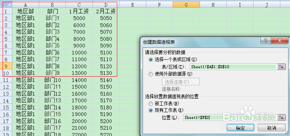This screenshot has height=136, width=290.
Task: Select 选择一个表或区域 radio option
Action: coord(151,60)
